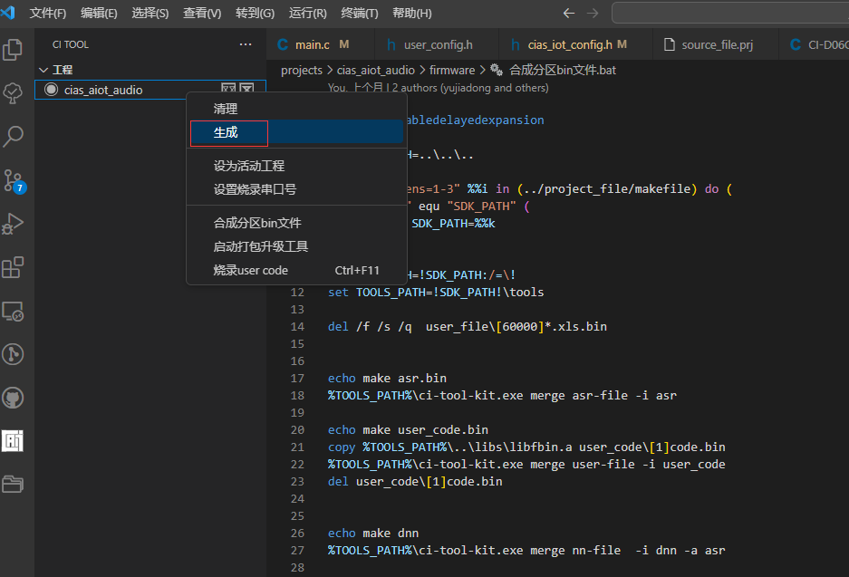The width and height of the screenshot is (849, 577).
Task: Go forward with the right arrow
Action: (593, 13)
